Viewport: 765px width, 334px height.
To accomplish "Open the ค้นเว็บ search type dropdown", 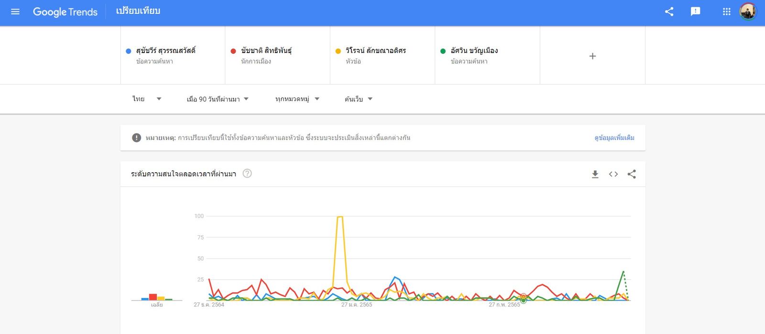I will point(358,99).
